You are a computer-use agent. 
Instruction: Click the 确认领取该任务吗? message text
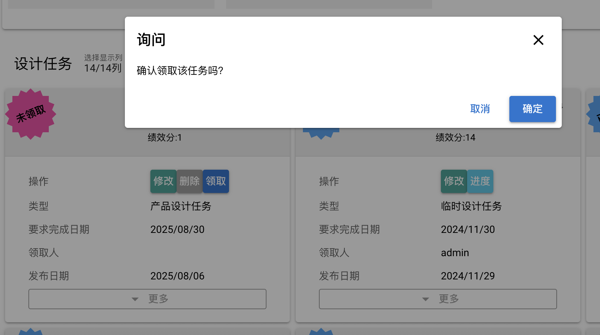[180, 70]
